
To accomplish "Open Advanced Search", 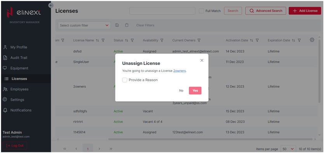I will 266,11.
